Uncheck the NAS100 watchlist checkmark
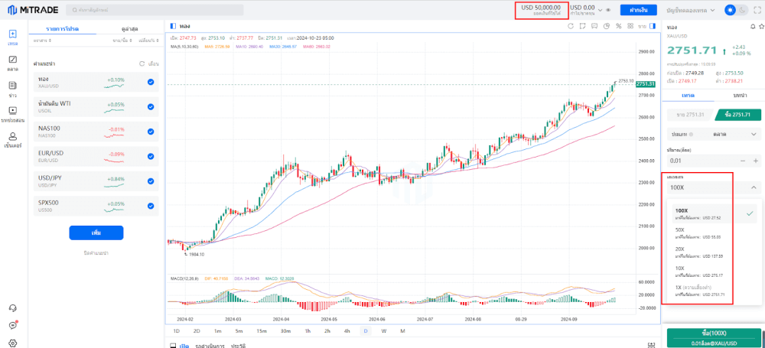This screenshot has width=765, height=348. (151, 132)
